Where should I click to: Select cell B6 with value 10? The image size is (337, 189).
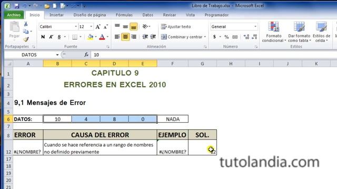tap(57, 119)
